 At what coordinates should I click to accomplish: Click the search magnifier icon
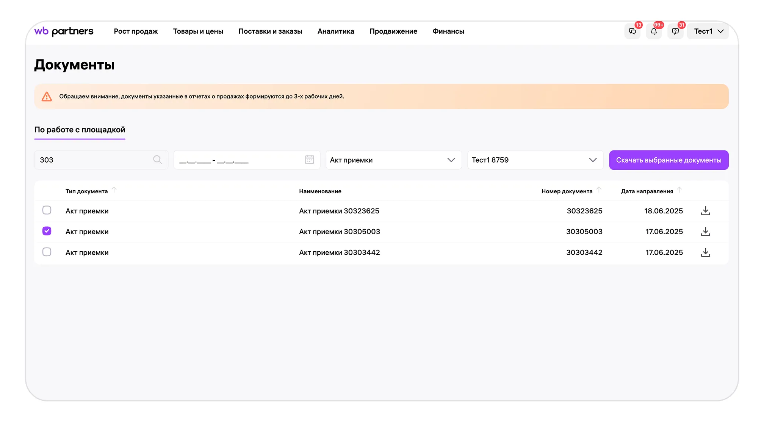click(157, 160)
